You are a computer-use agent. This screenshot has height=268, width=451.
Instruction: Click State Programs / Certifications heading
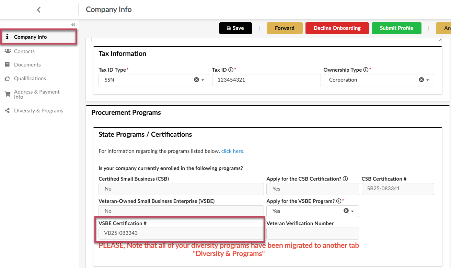[x=145, y=134]
